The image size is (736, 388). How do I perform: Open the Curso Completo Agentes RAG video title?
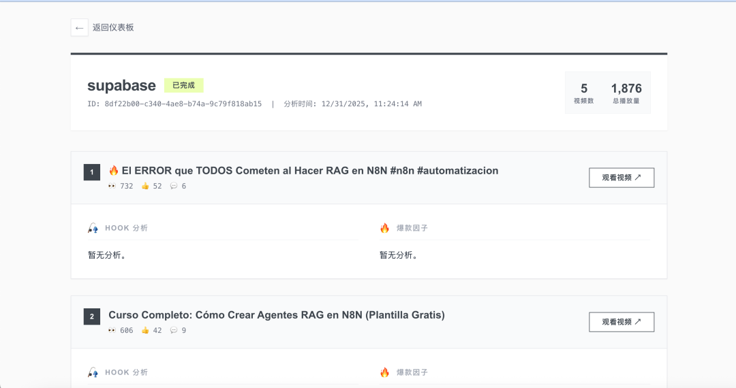point(277,315)
